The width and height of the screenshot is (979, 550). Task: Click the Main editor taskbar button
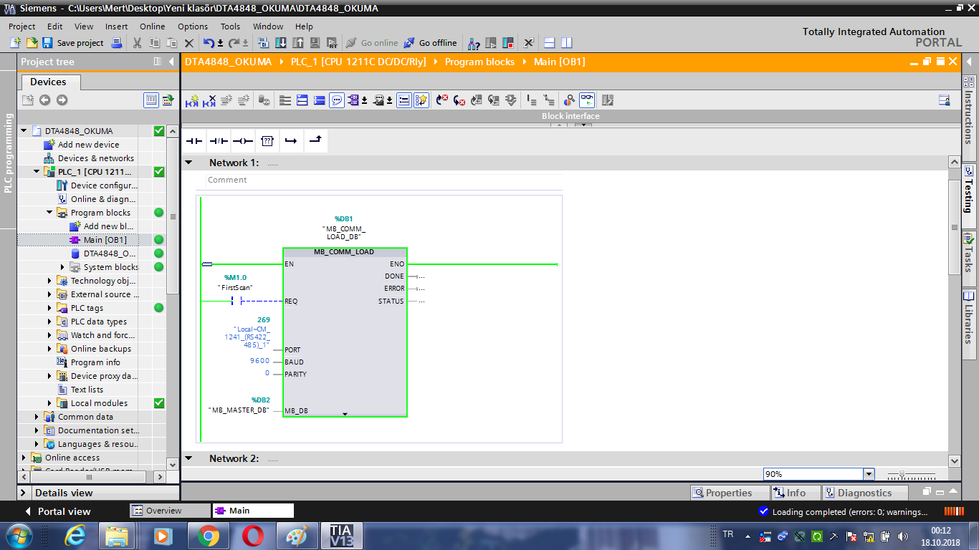(x=253, y=511)
